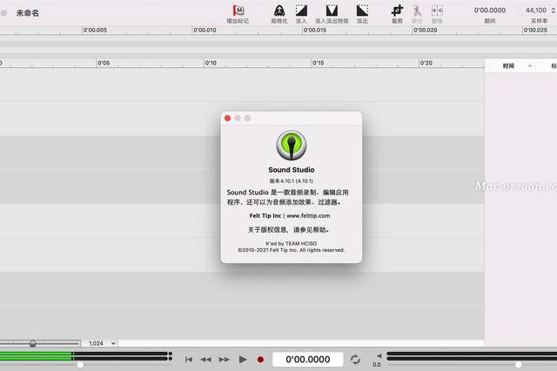Adjust the output volume slider knob
This screenshot has height=371, width=557.
519,365
